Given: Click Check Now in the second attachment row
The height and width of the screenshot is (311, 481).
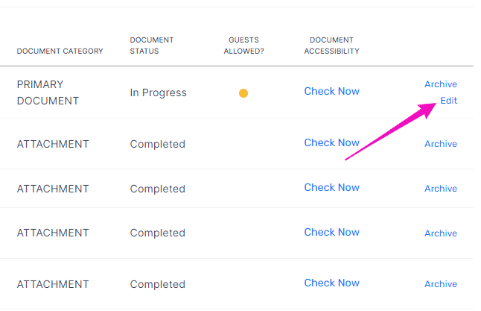Looking at the screenshot, I should tap(331, 187).
